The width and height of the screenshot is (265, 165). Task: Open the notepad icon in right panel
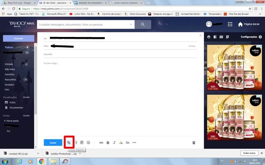(227, 37)
